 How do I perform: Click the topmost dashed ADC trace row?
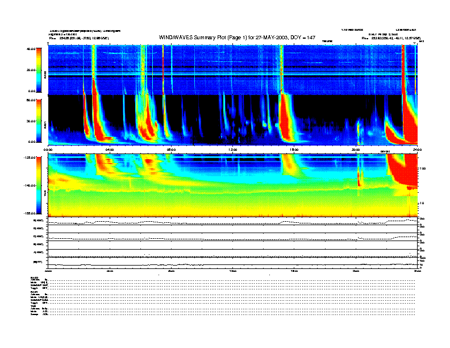(x=233, y=221)
